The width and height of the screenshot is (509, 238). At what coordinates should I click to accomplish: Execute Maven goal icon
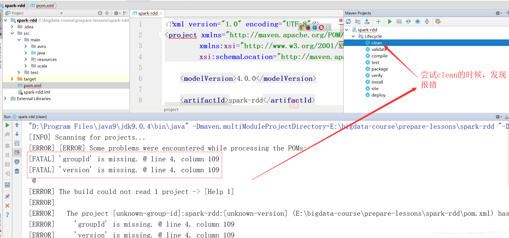(x=399, y=21)
